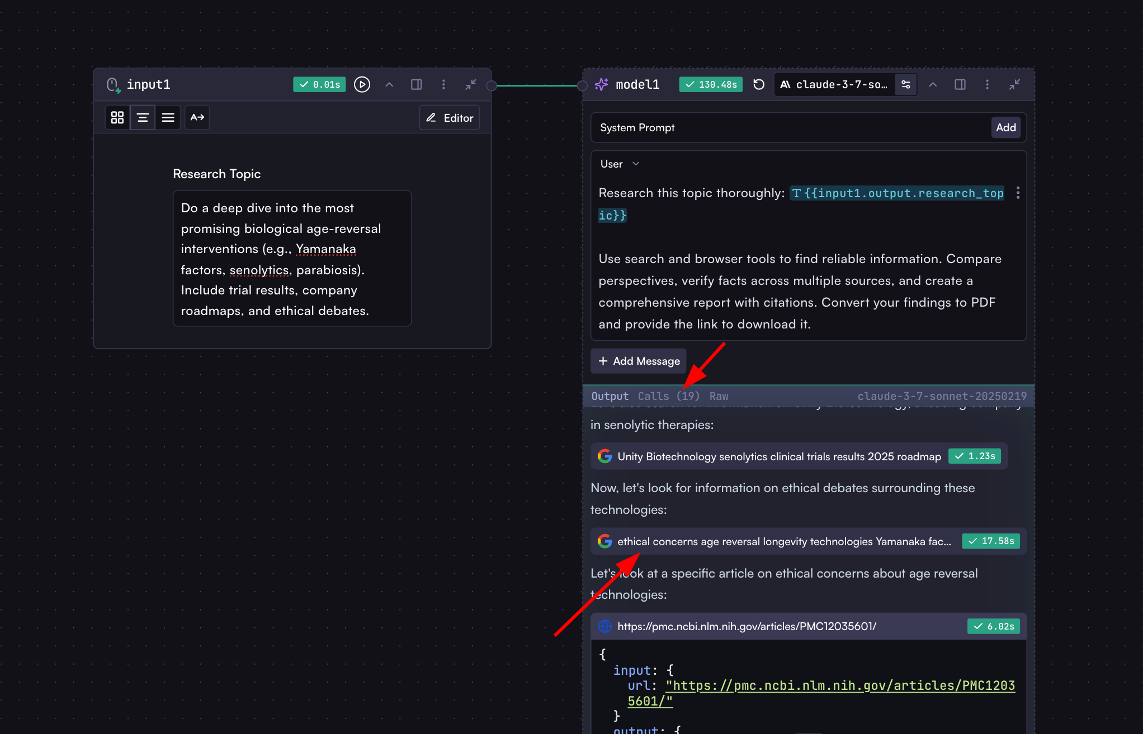Expand Unity Biotechnology senolytics search call

pyautogui.click(x=799, y=456)
